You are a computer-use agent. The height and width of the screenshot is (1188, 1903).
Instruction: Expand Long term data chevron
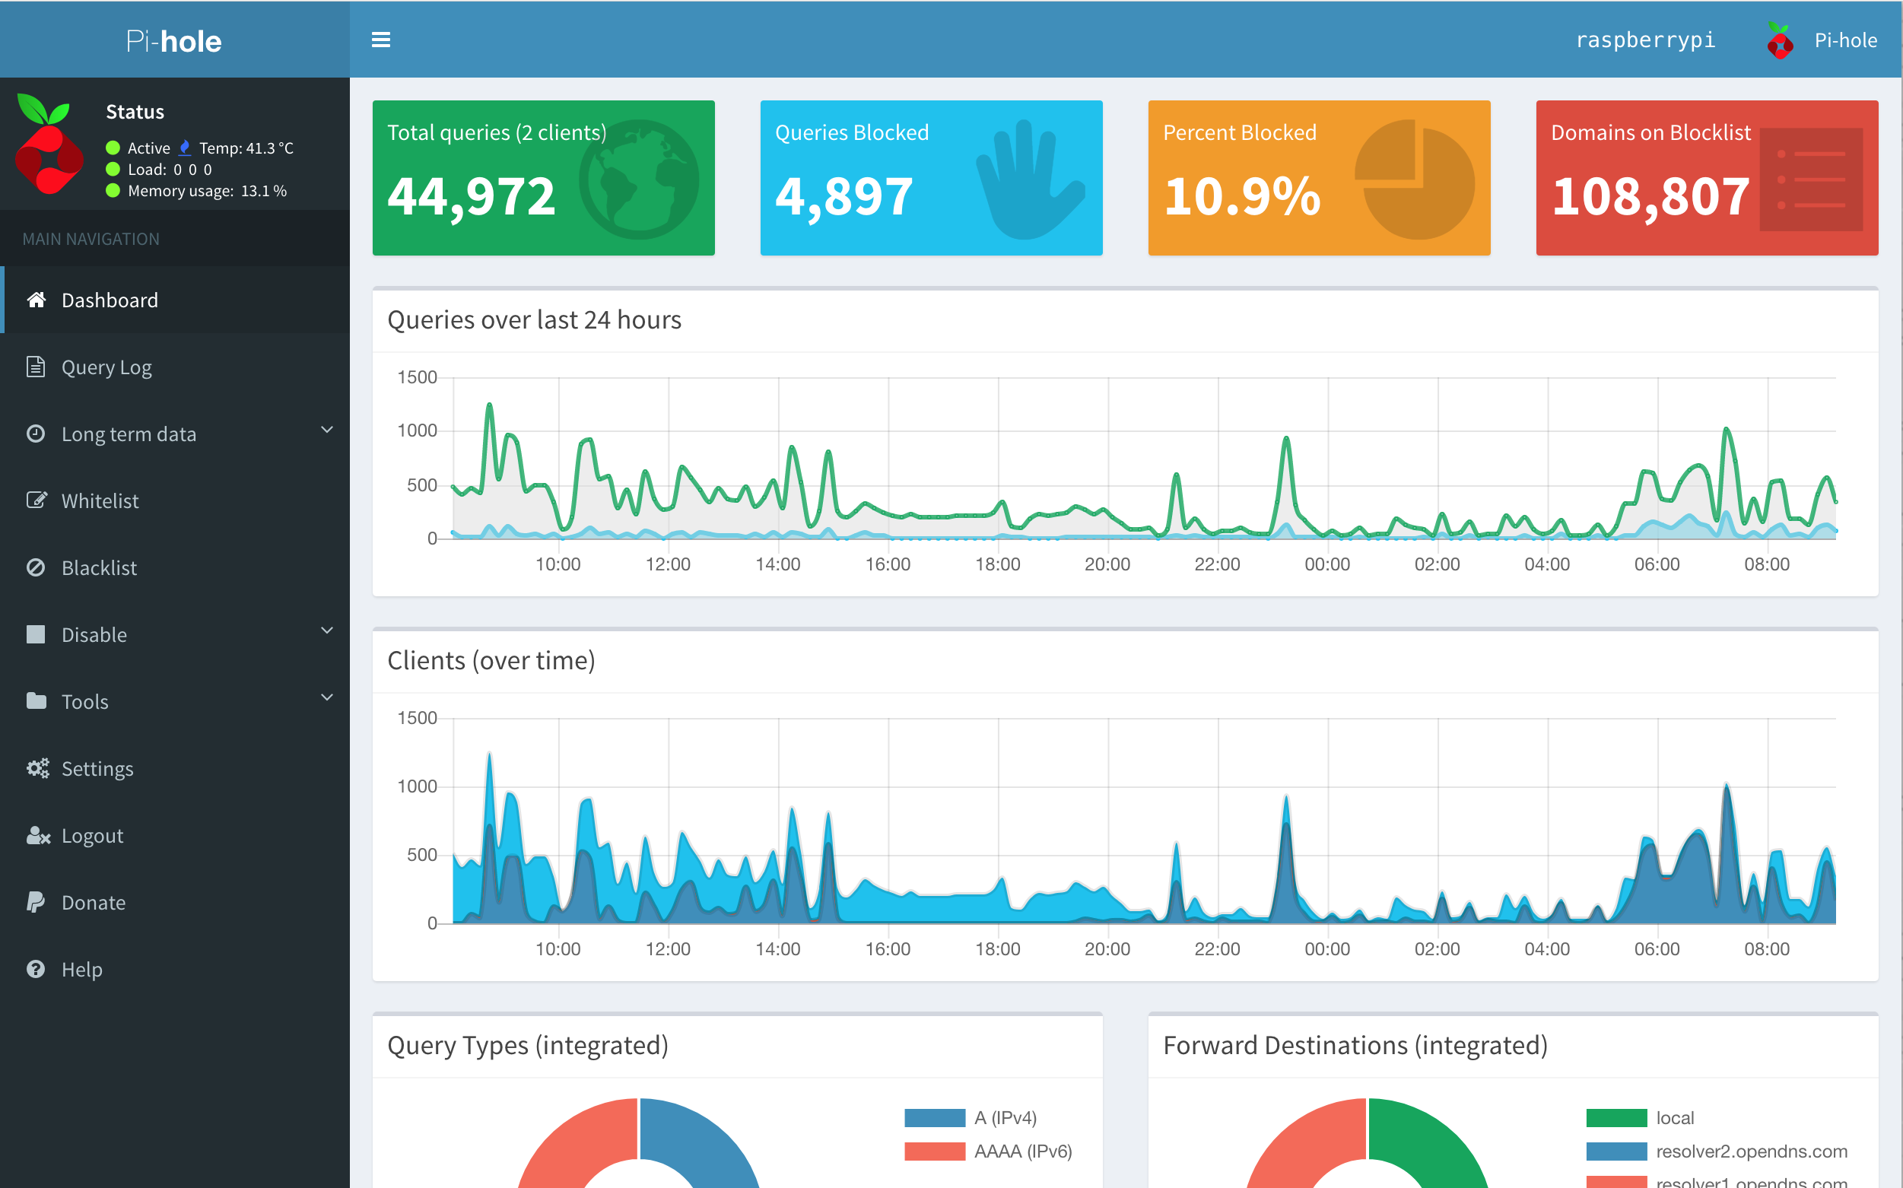(327, 430)
